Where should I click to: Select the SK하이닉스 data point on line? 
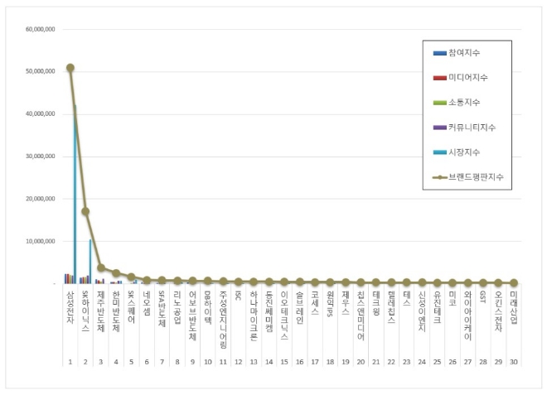coord(85,211)
